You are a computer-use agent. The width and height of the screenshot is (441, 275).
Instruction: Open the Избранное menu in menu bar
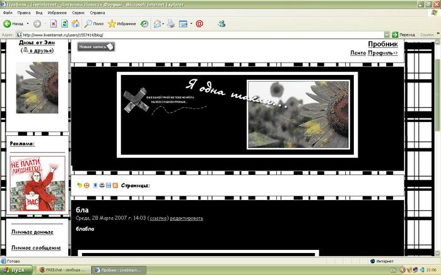pyautogui.click(x=57, y=13)
